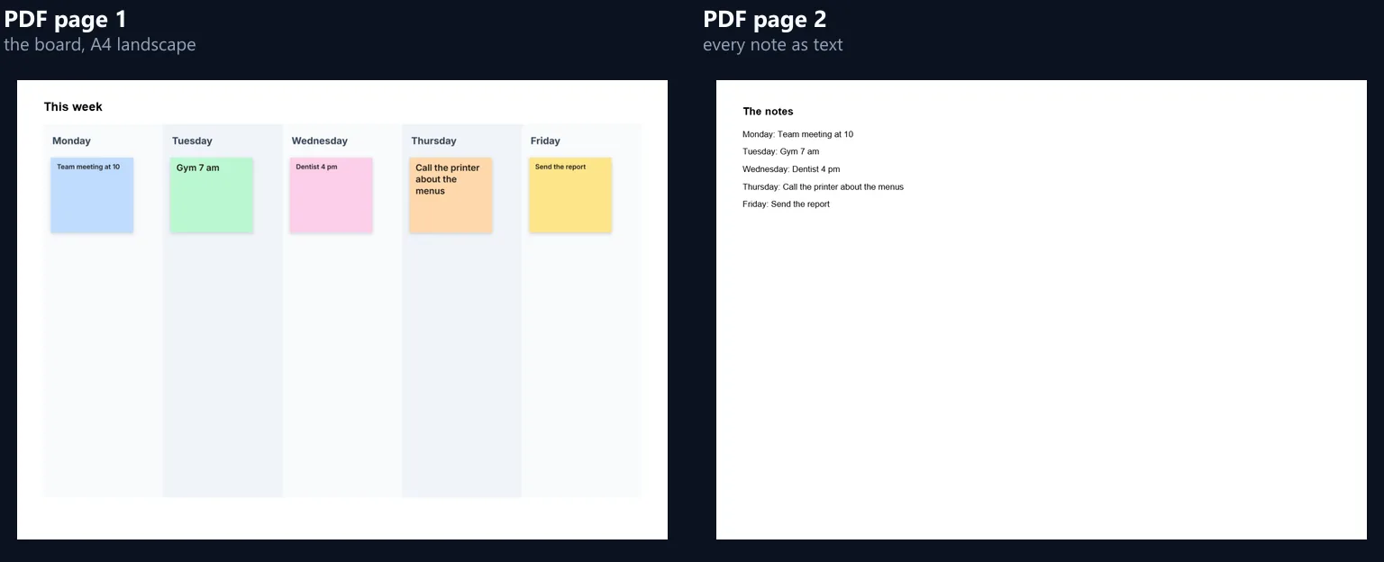
Task: Click the caption the board, A4 landscape
Action: click(99, 44)
